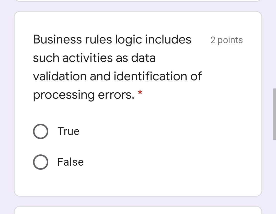Click the question card containing the True/False options
The image size is (276, 214).
click(x=138, y=102)
